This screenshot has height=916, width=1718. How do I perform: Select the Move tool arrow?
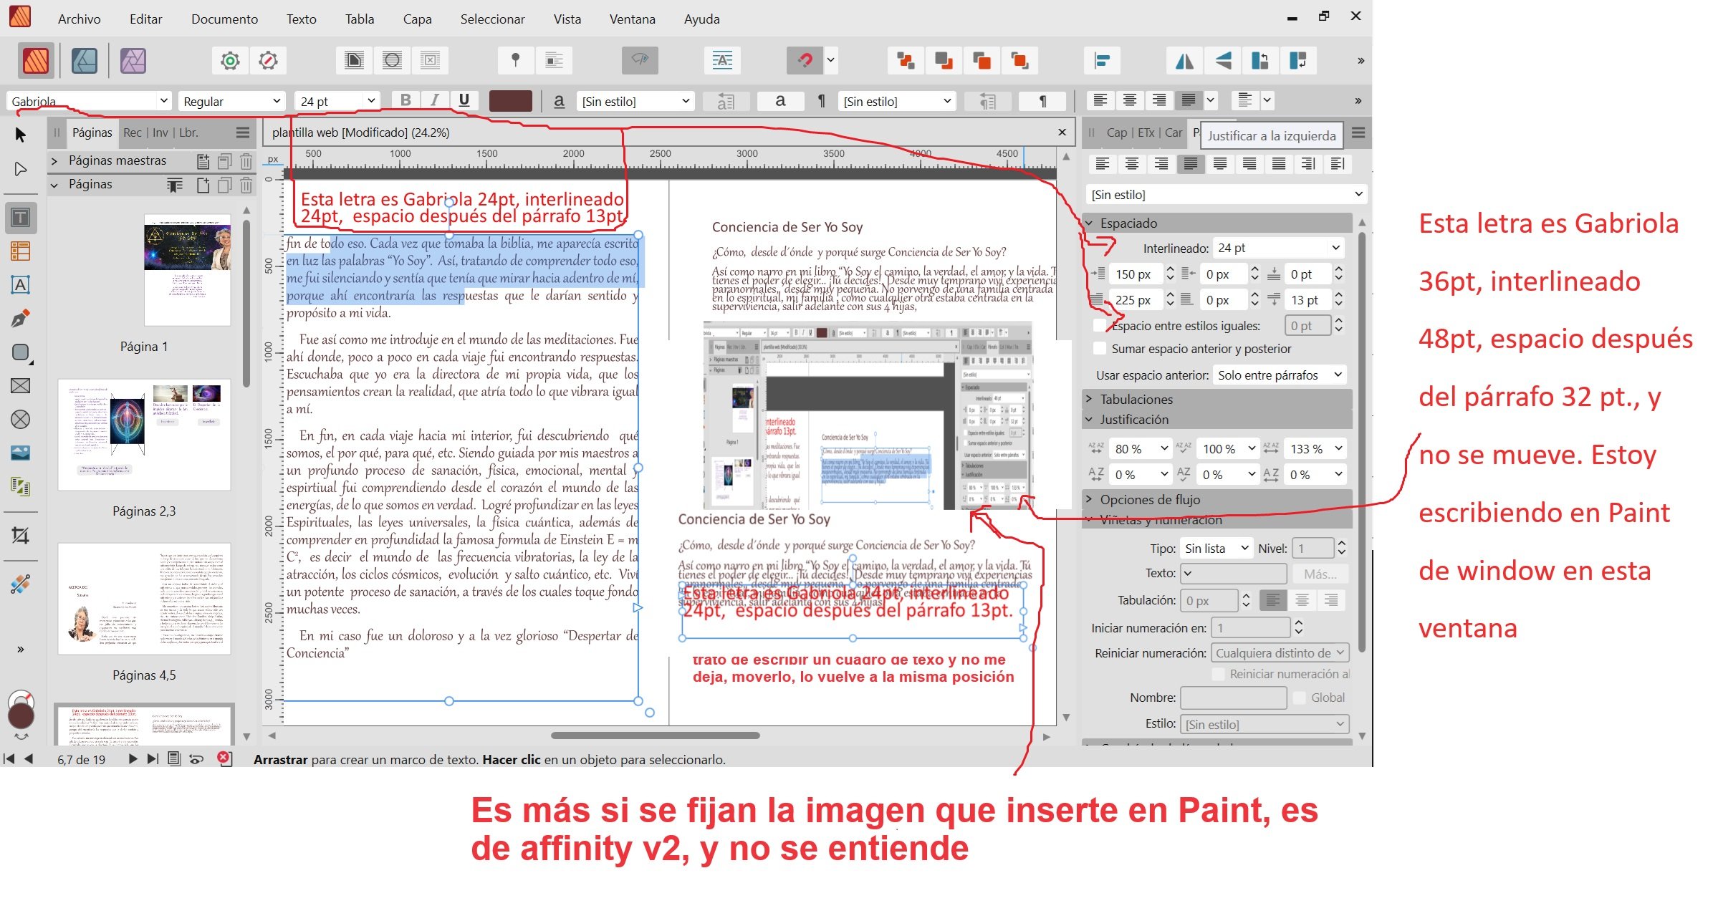click(x=20, y=135)
